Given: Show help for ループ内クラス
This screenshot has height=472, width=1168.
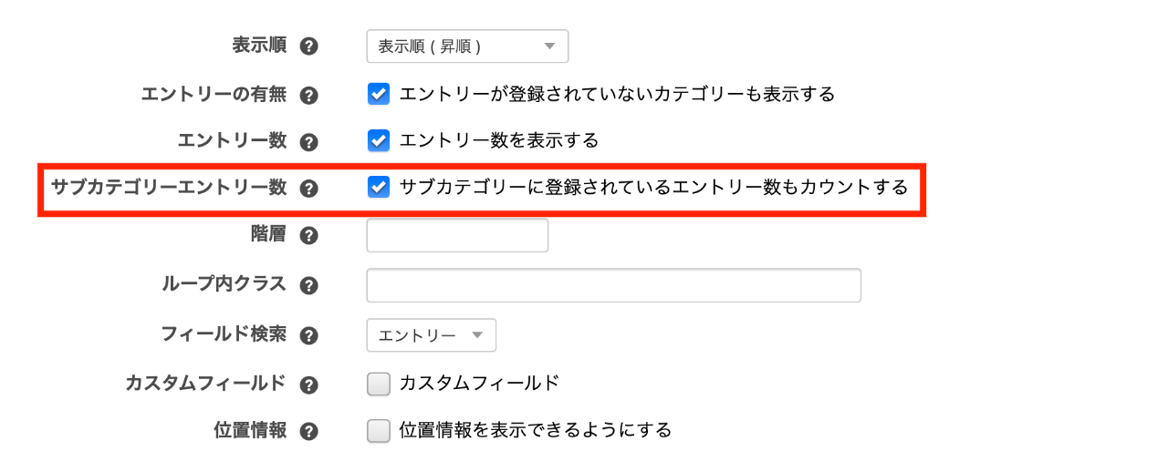Looking at the screenshot, I should coord(309,285).
